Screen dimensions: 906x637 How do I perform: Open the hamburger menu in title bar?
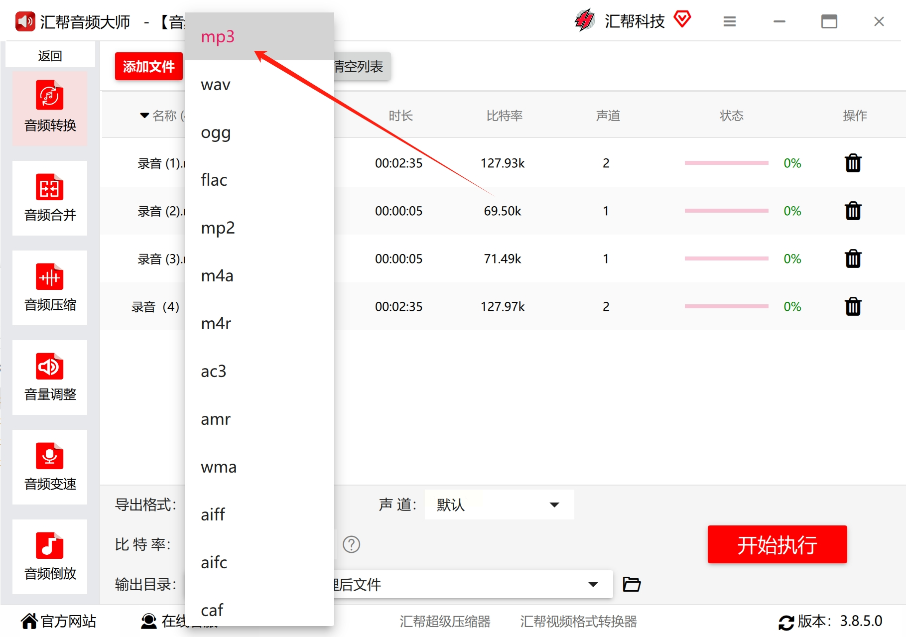(x=730, y=21)
